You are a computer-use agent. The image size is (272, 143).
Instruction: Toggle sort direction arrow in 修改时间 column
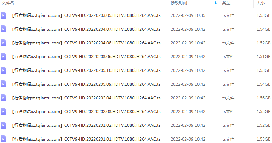click(x=215, y=3)
